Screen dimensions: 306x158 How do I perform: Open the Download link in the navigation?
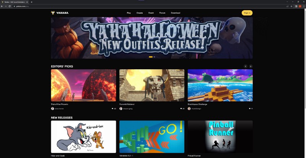(176, 13)
